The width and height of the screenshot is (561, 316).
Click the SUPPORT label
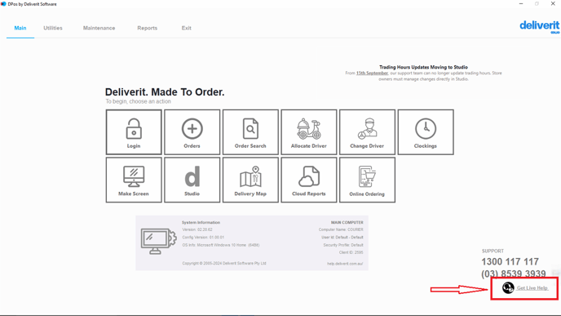[x=493, y=251]
